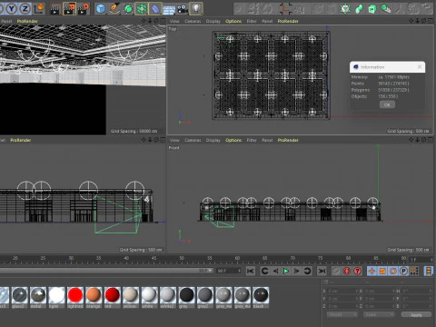Select the Spline Pen tool
The height and width of the screenshot is (327, 436).
[114, 9]
